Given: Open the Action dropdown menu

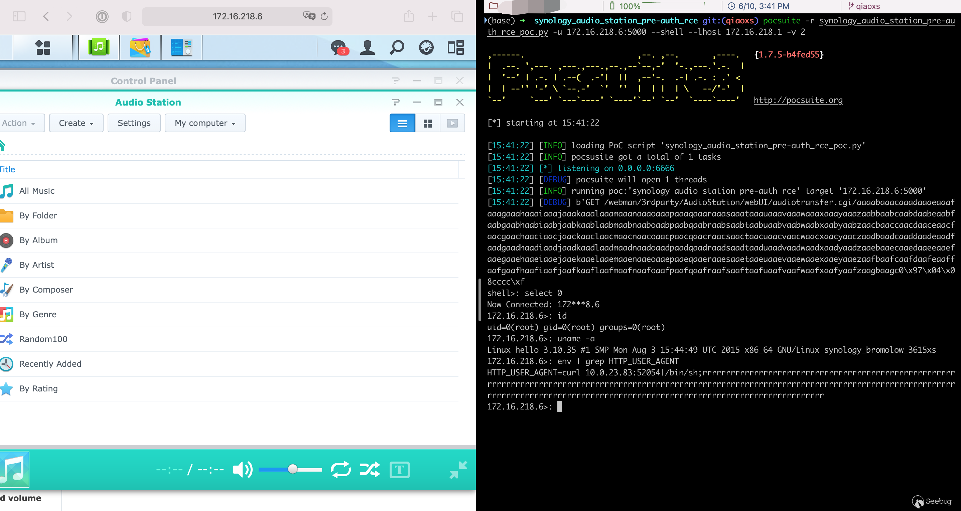Looking at the screenshot, I should click(x=19, y=123).
